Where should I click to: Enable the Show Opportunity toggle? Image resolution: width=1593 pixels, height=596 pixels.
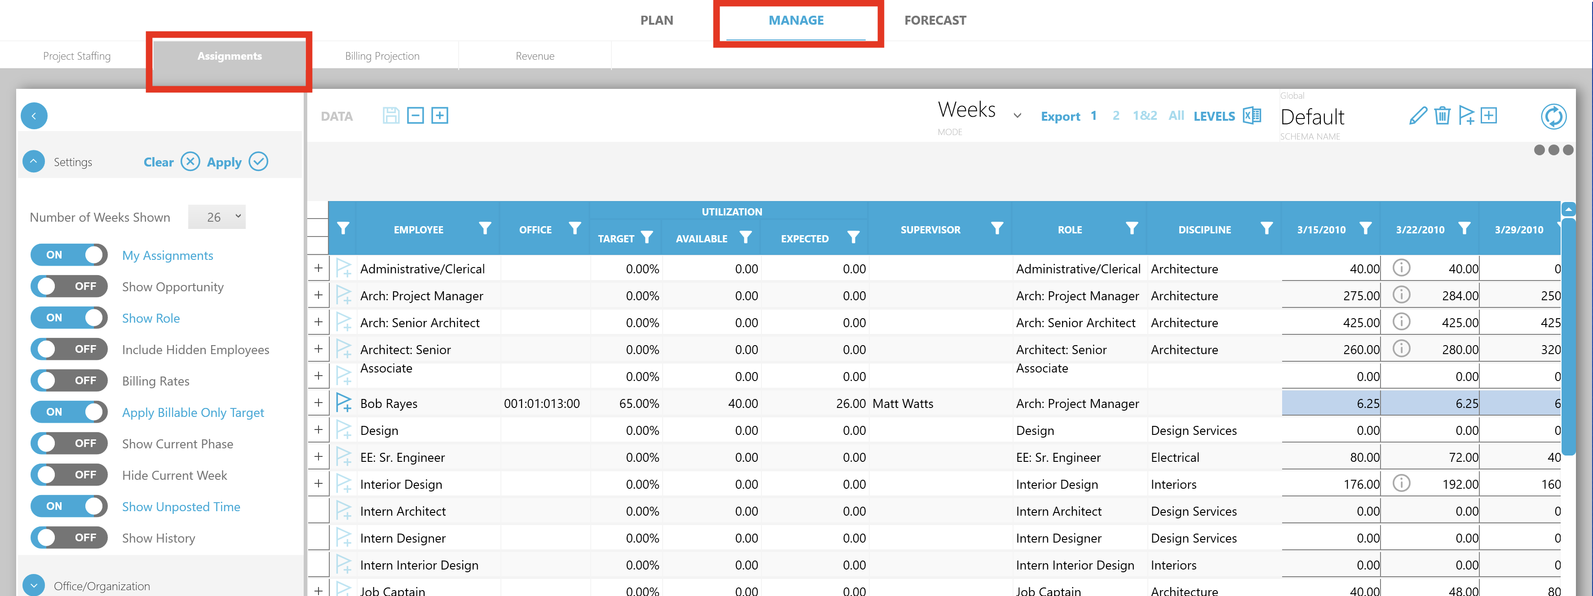point(69,286)
